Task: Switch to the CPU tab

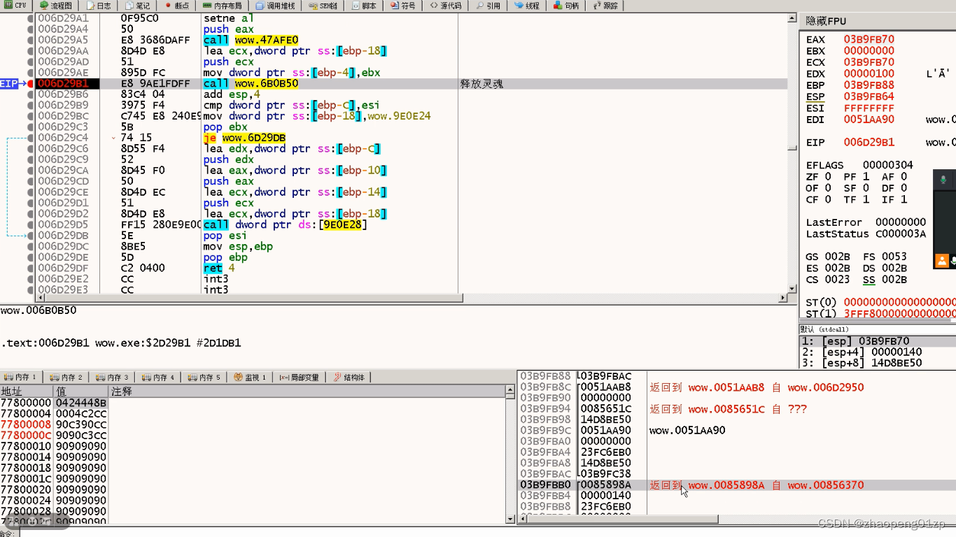Action: pos(15,6)
